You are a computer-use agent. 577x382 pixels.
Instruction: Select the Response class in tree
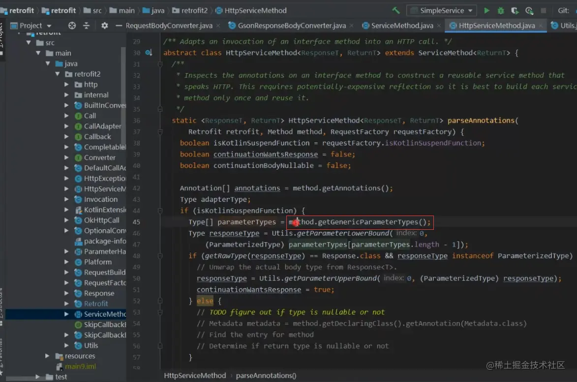tap(99, 293)
